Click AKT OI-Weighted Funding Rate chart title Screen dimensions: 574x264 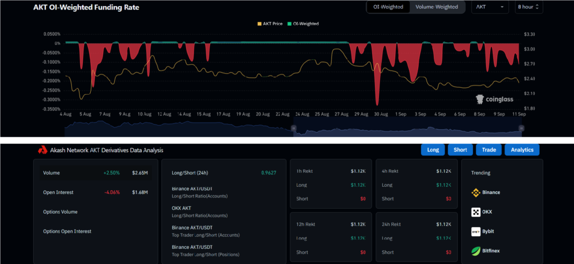[x=86, y=7]
